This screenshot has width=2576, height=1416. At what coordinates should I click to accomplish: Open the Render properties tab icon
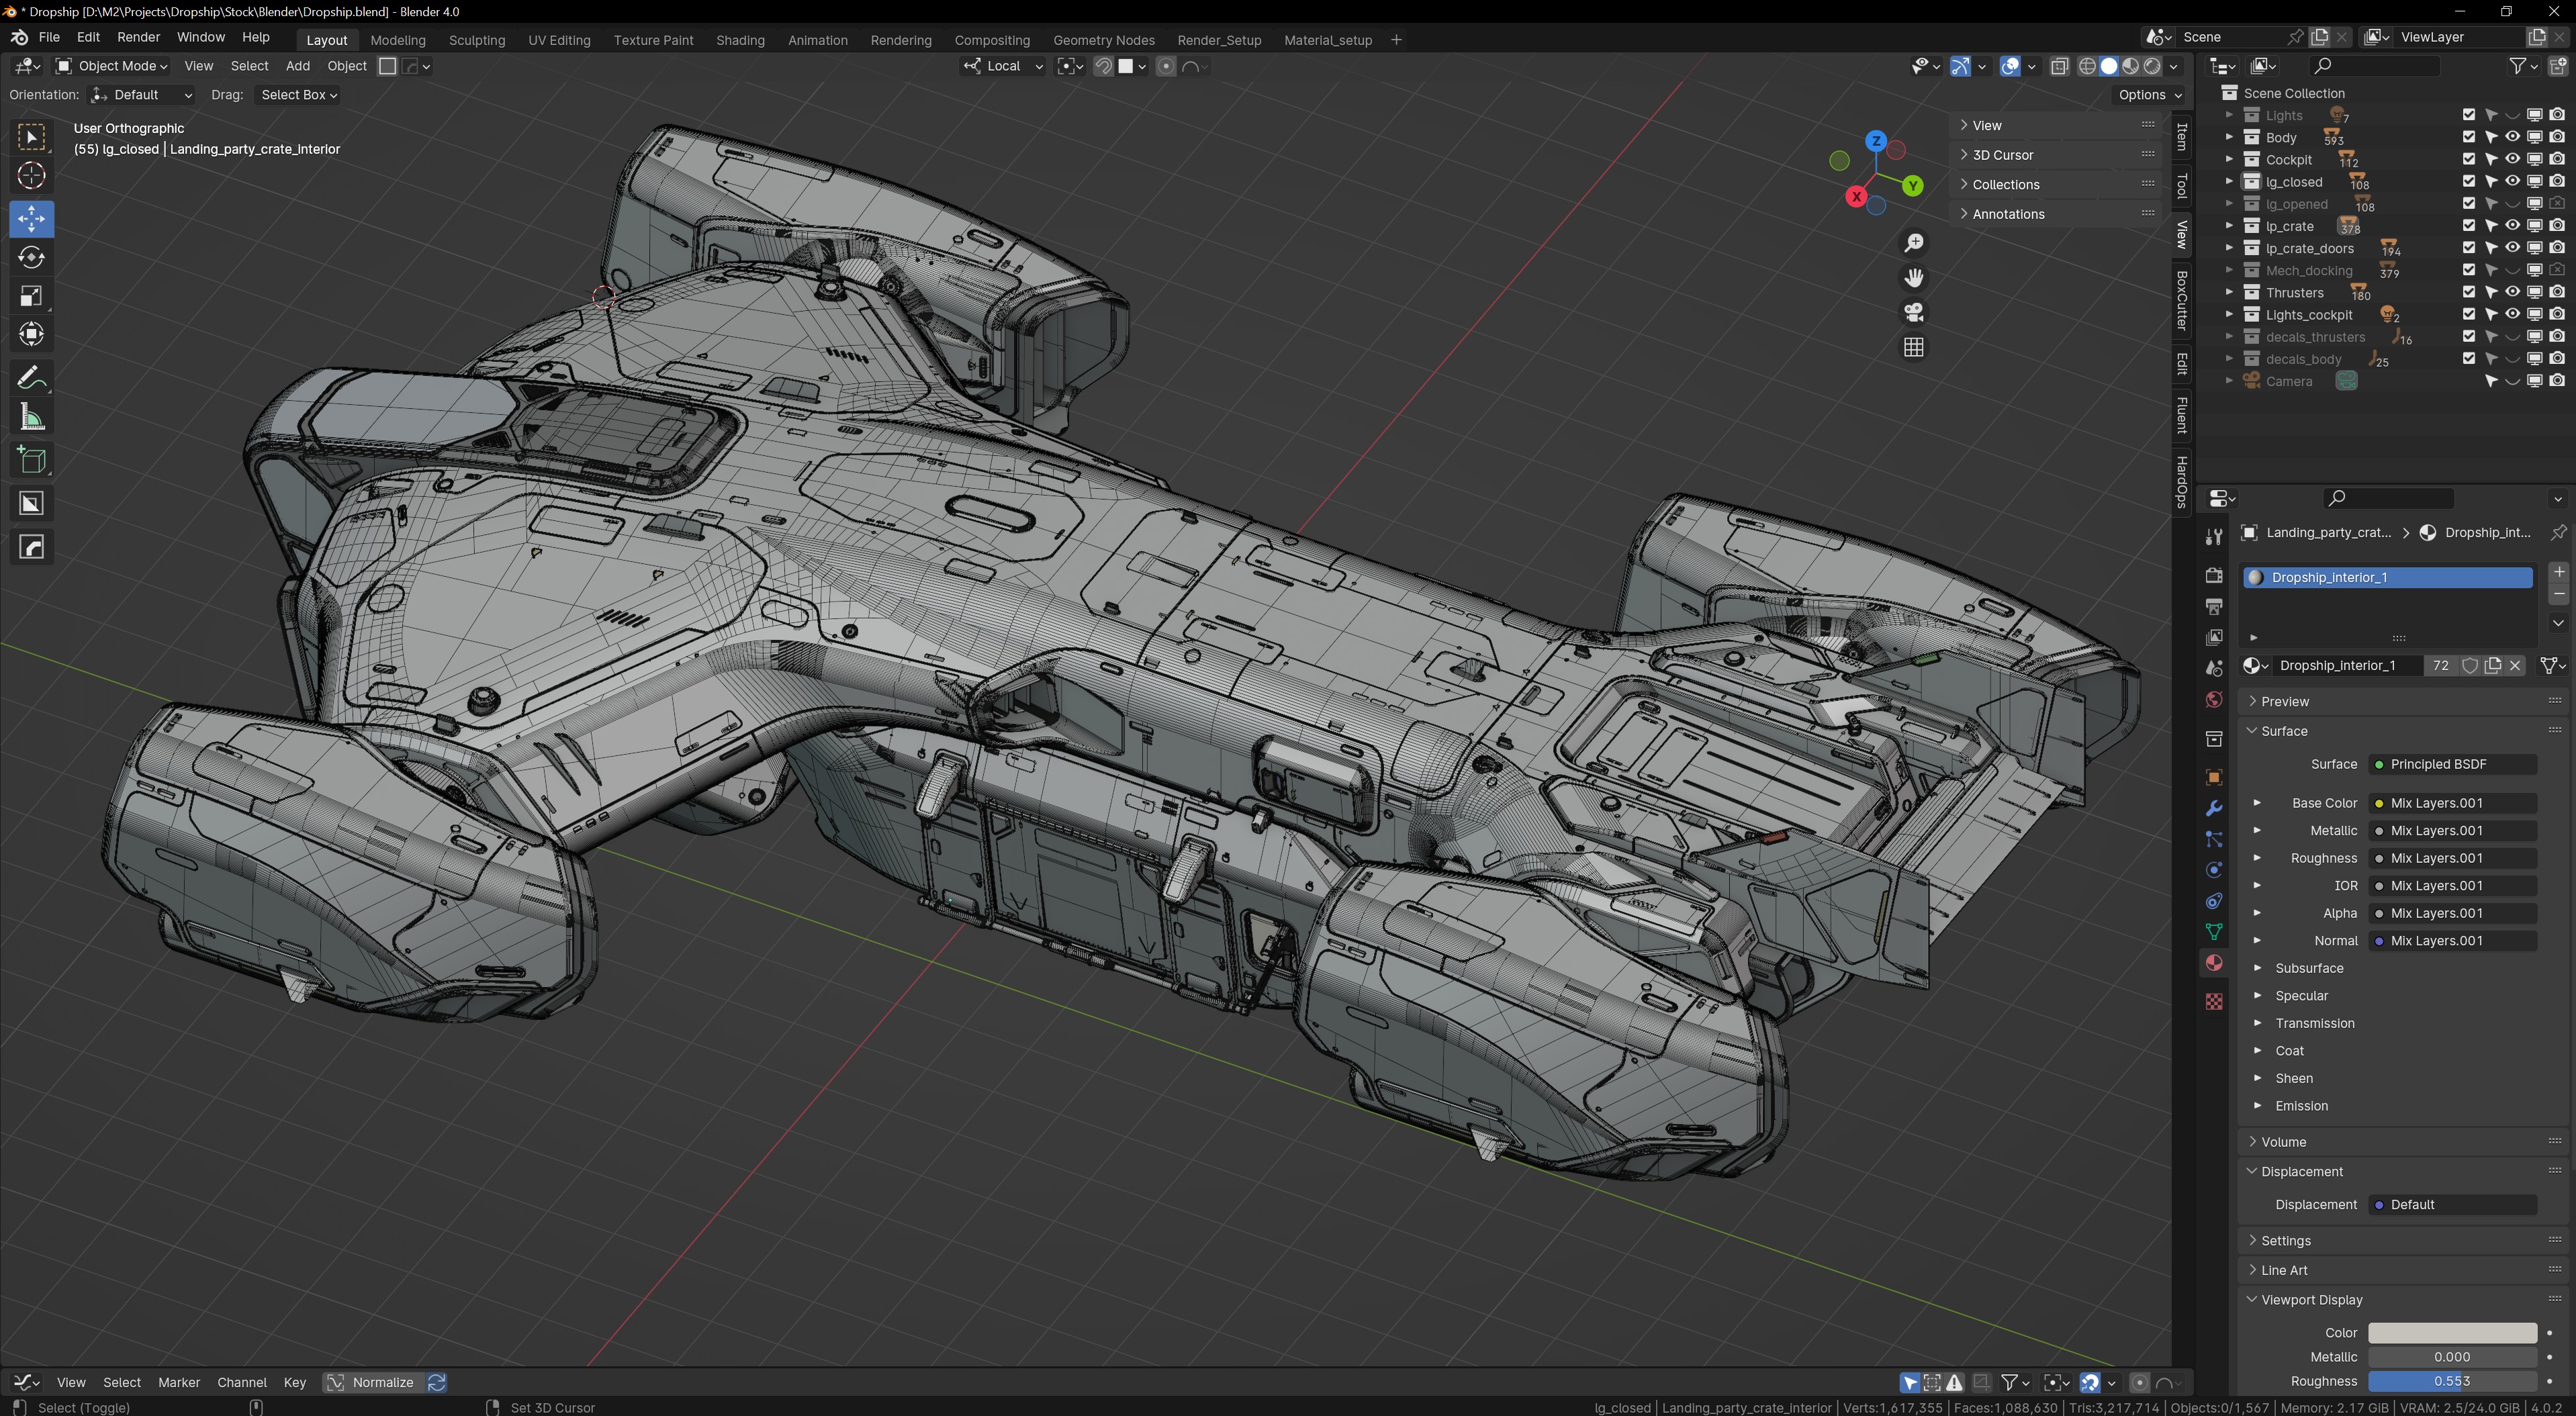pyautogui.click(x=2214, y=576)
